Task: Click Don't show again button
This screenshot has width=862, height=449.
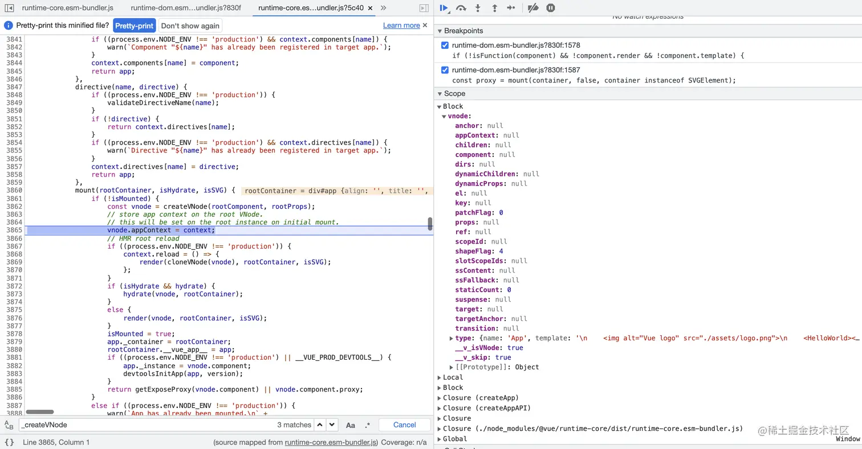Action: pyautogui.click(x=190, y=26)
